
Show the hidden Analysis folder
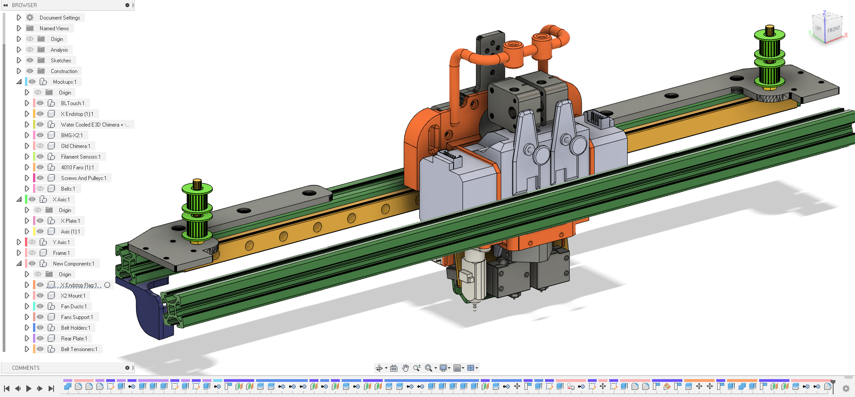click(x=30, y=50)
